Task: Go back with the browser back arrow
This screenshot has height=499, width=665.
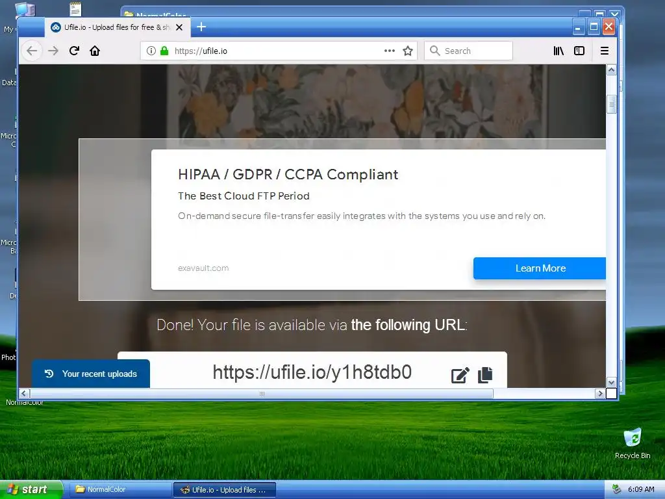Action: pyautogui.click(x=32, y=51)
